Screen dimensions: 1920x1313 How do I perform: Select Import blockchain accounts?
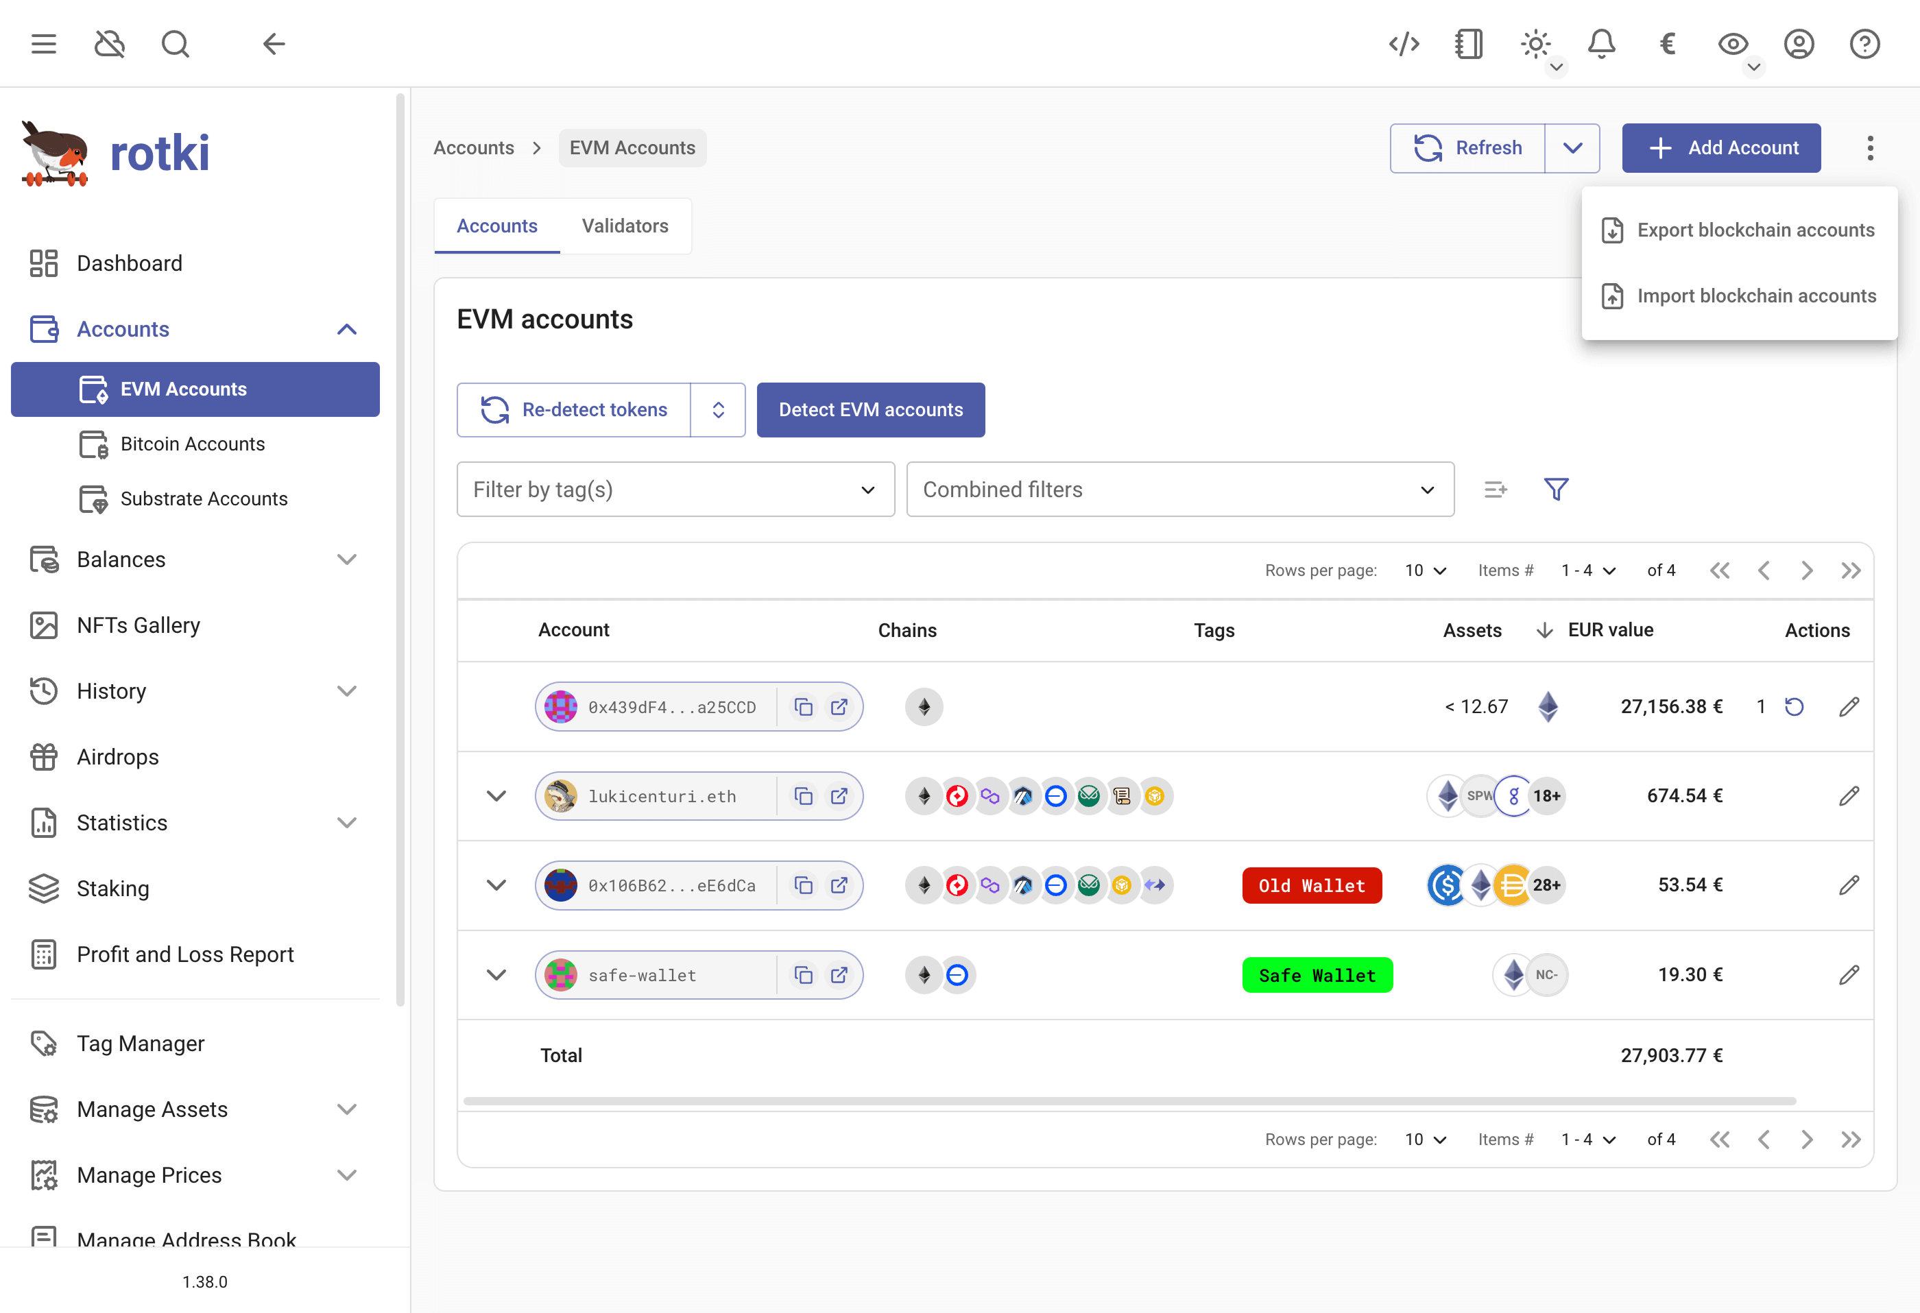1739,296
